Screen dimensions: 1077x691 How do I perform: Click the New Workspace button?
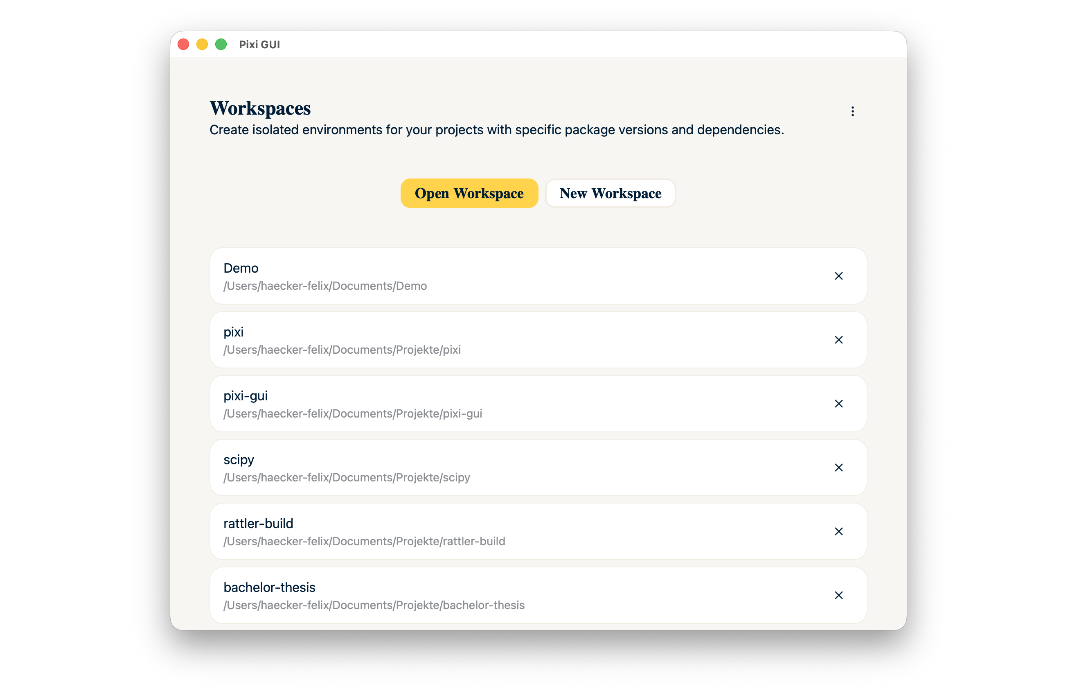pos(610,193)
